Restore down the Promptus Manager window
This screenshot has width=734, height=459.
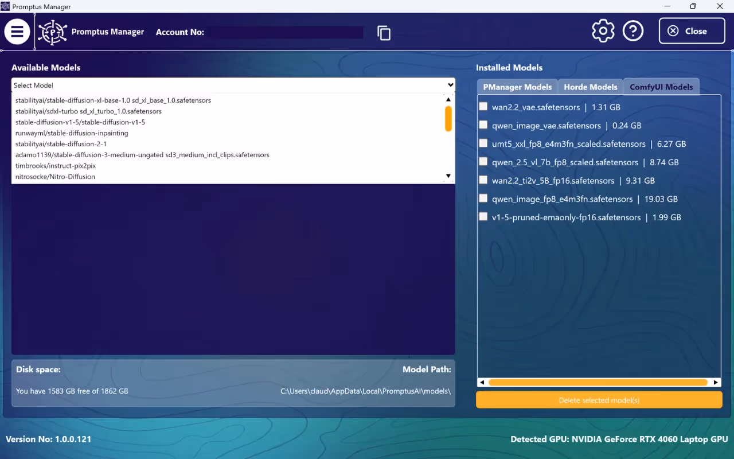(x=693, y=6)
